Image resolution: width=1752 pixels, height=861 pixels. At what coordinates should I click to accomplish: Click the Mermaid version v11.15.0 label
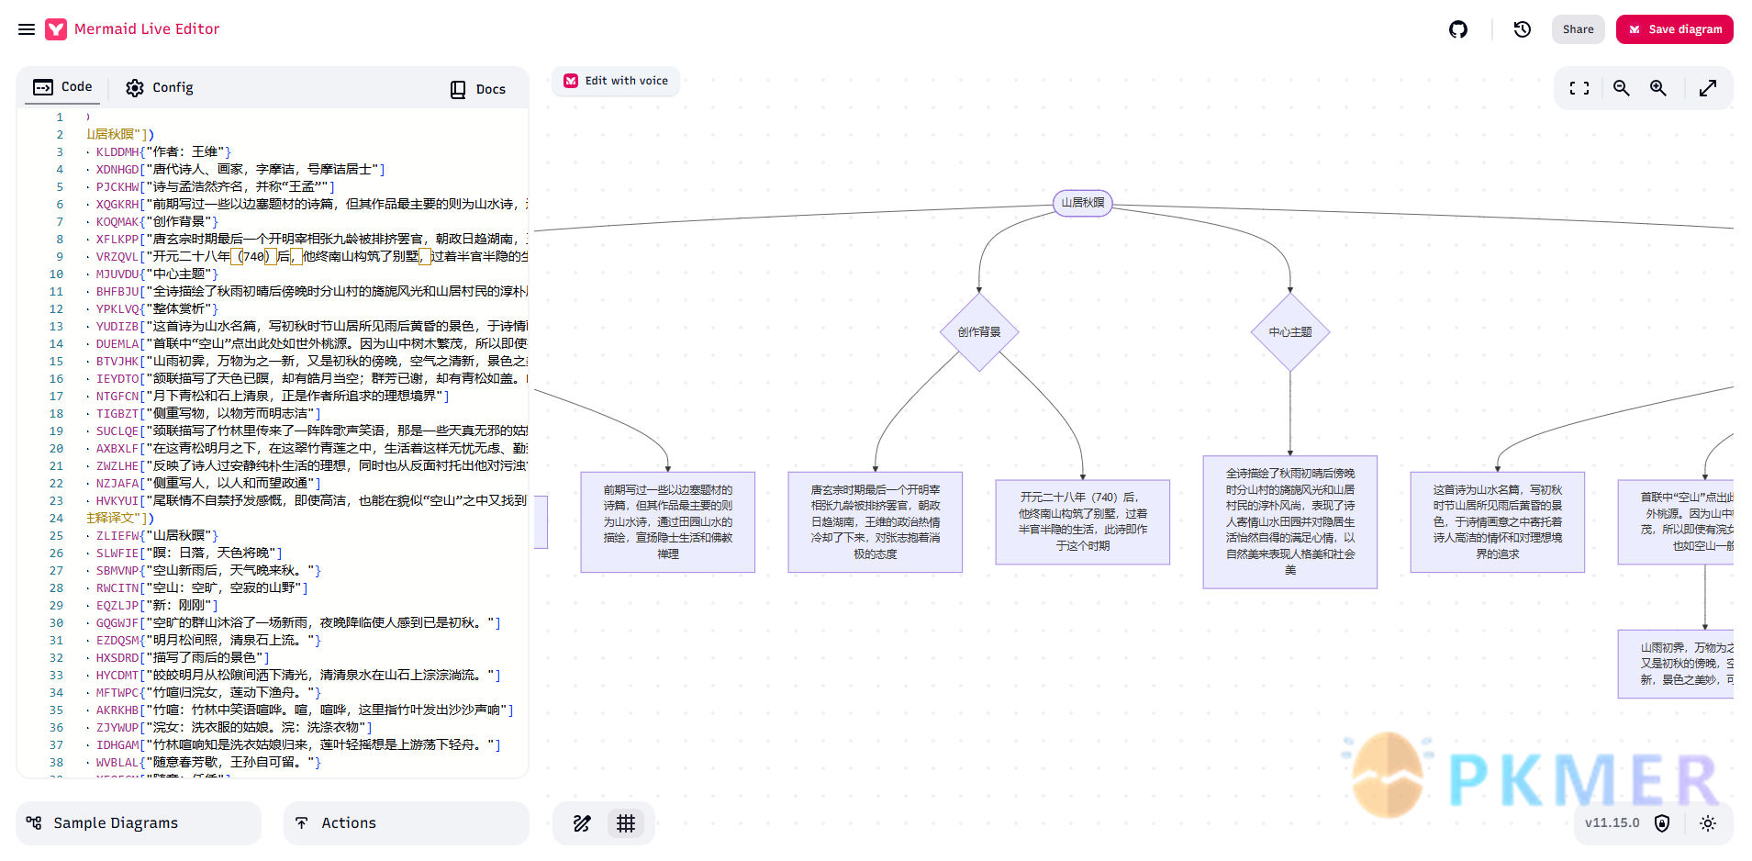tap(1612, 823)
